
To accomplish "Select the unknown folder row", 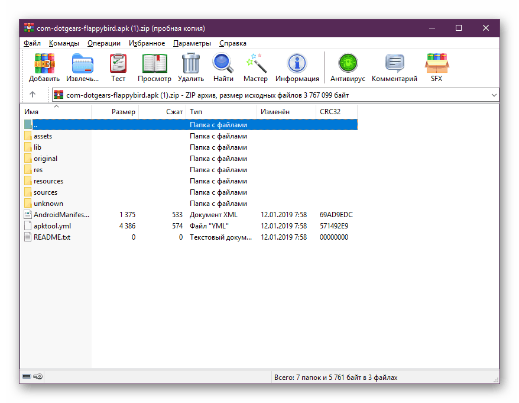I will point(191,204).
